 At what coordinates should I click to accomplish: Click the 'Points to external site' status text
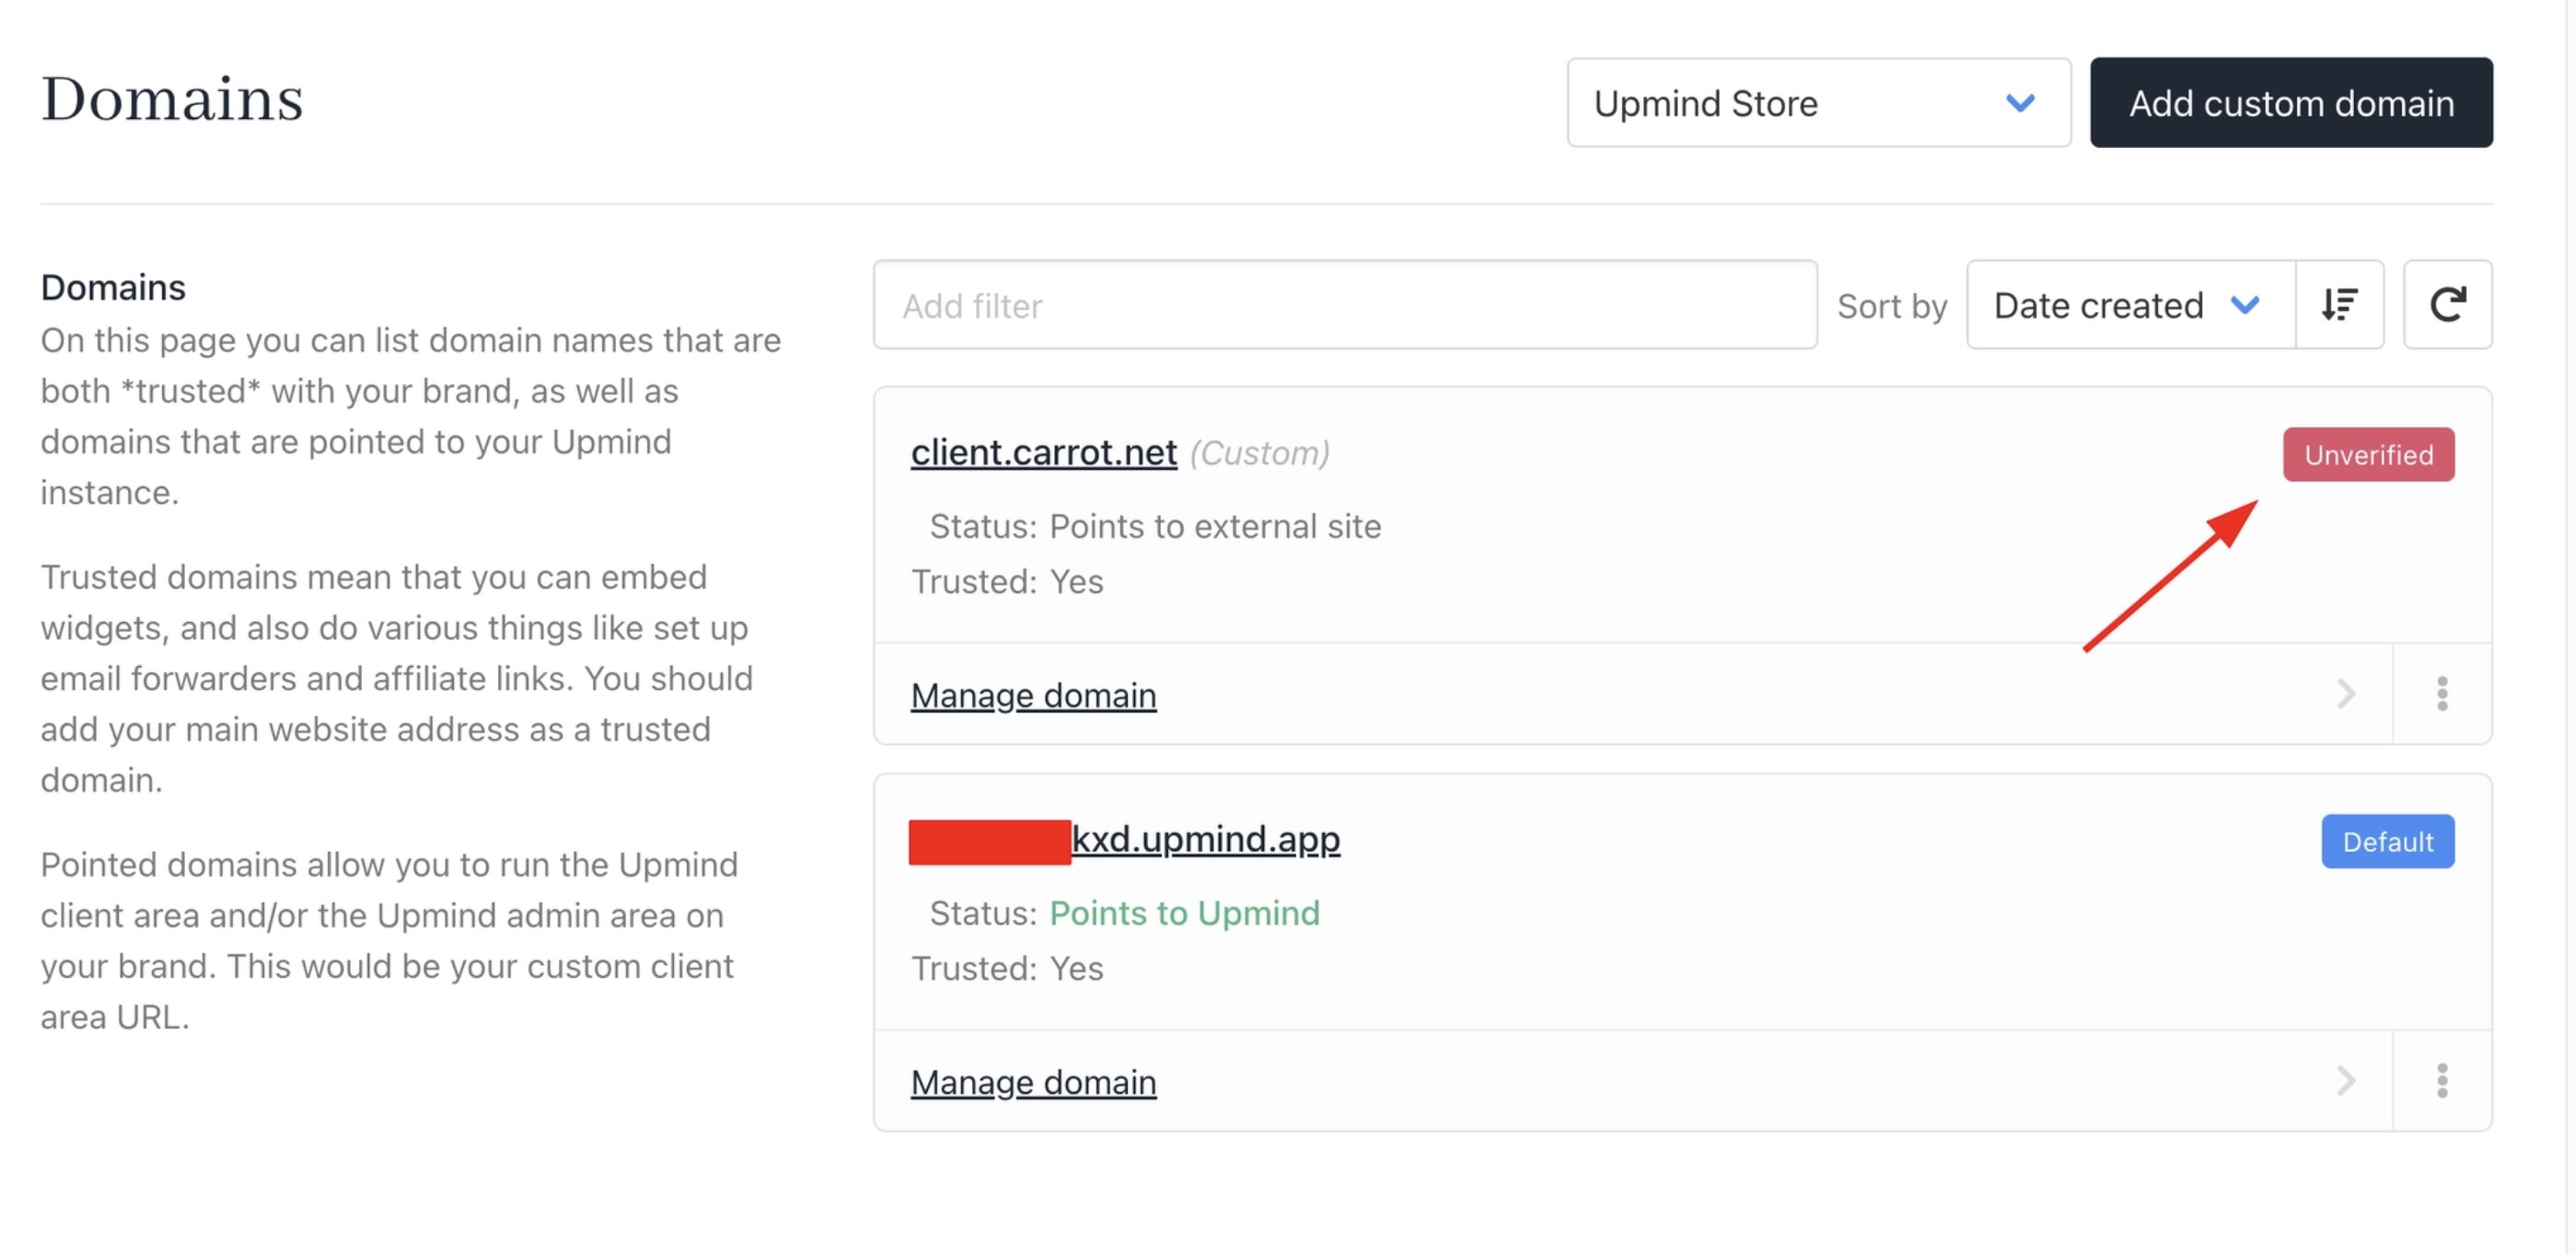pos(1215,526)
